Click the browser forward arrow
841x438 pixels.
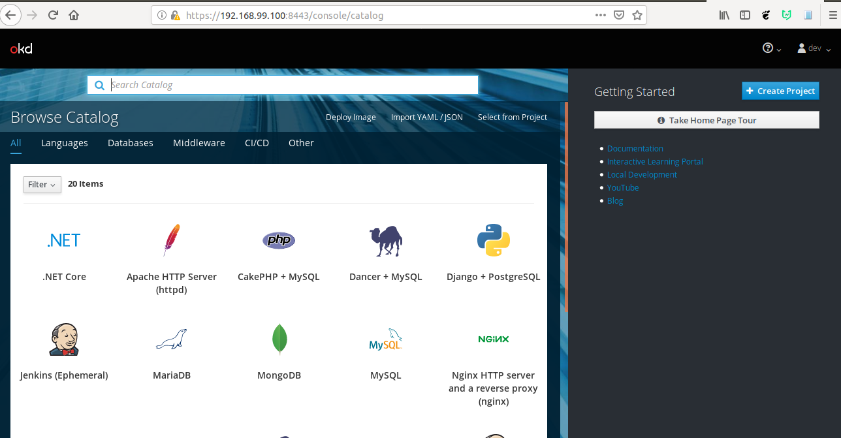tap(32, 14)
